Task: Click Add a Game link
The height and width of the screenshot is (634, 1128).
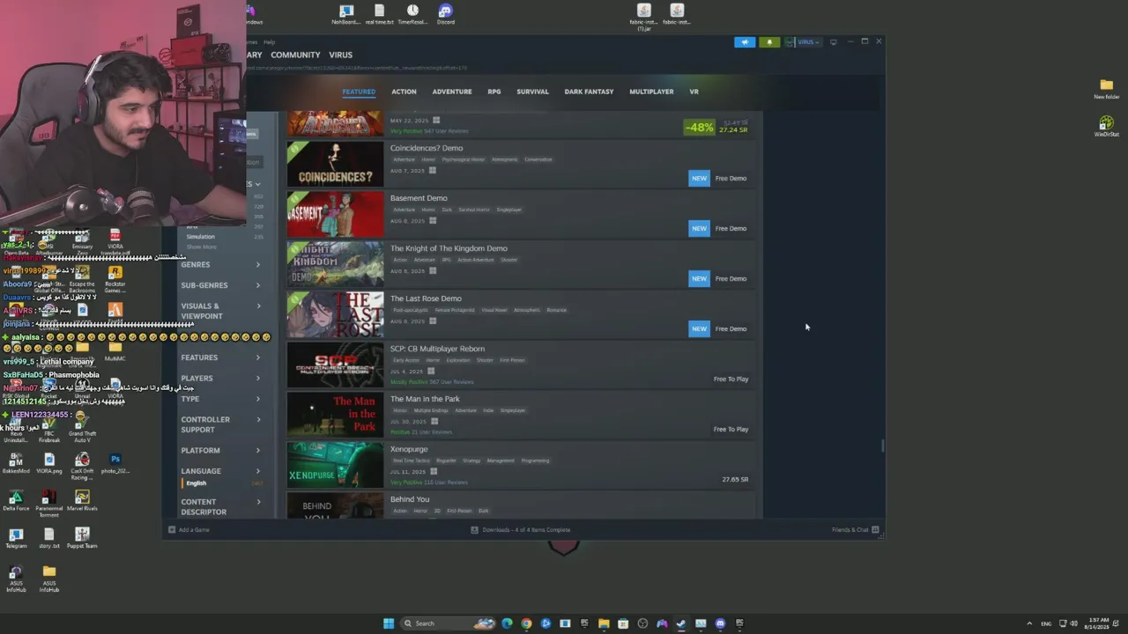Action: coord(189,530)
